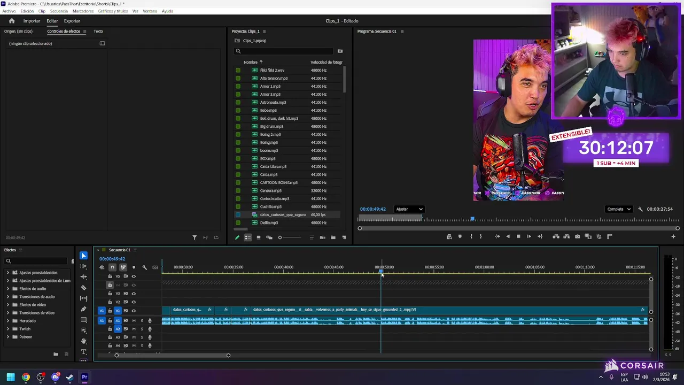684x385 pixels.
Task: Select the Type tool
Action: coord(83,352)
